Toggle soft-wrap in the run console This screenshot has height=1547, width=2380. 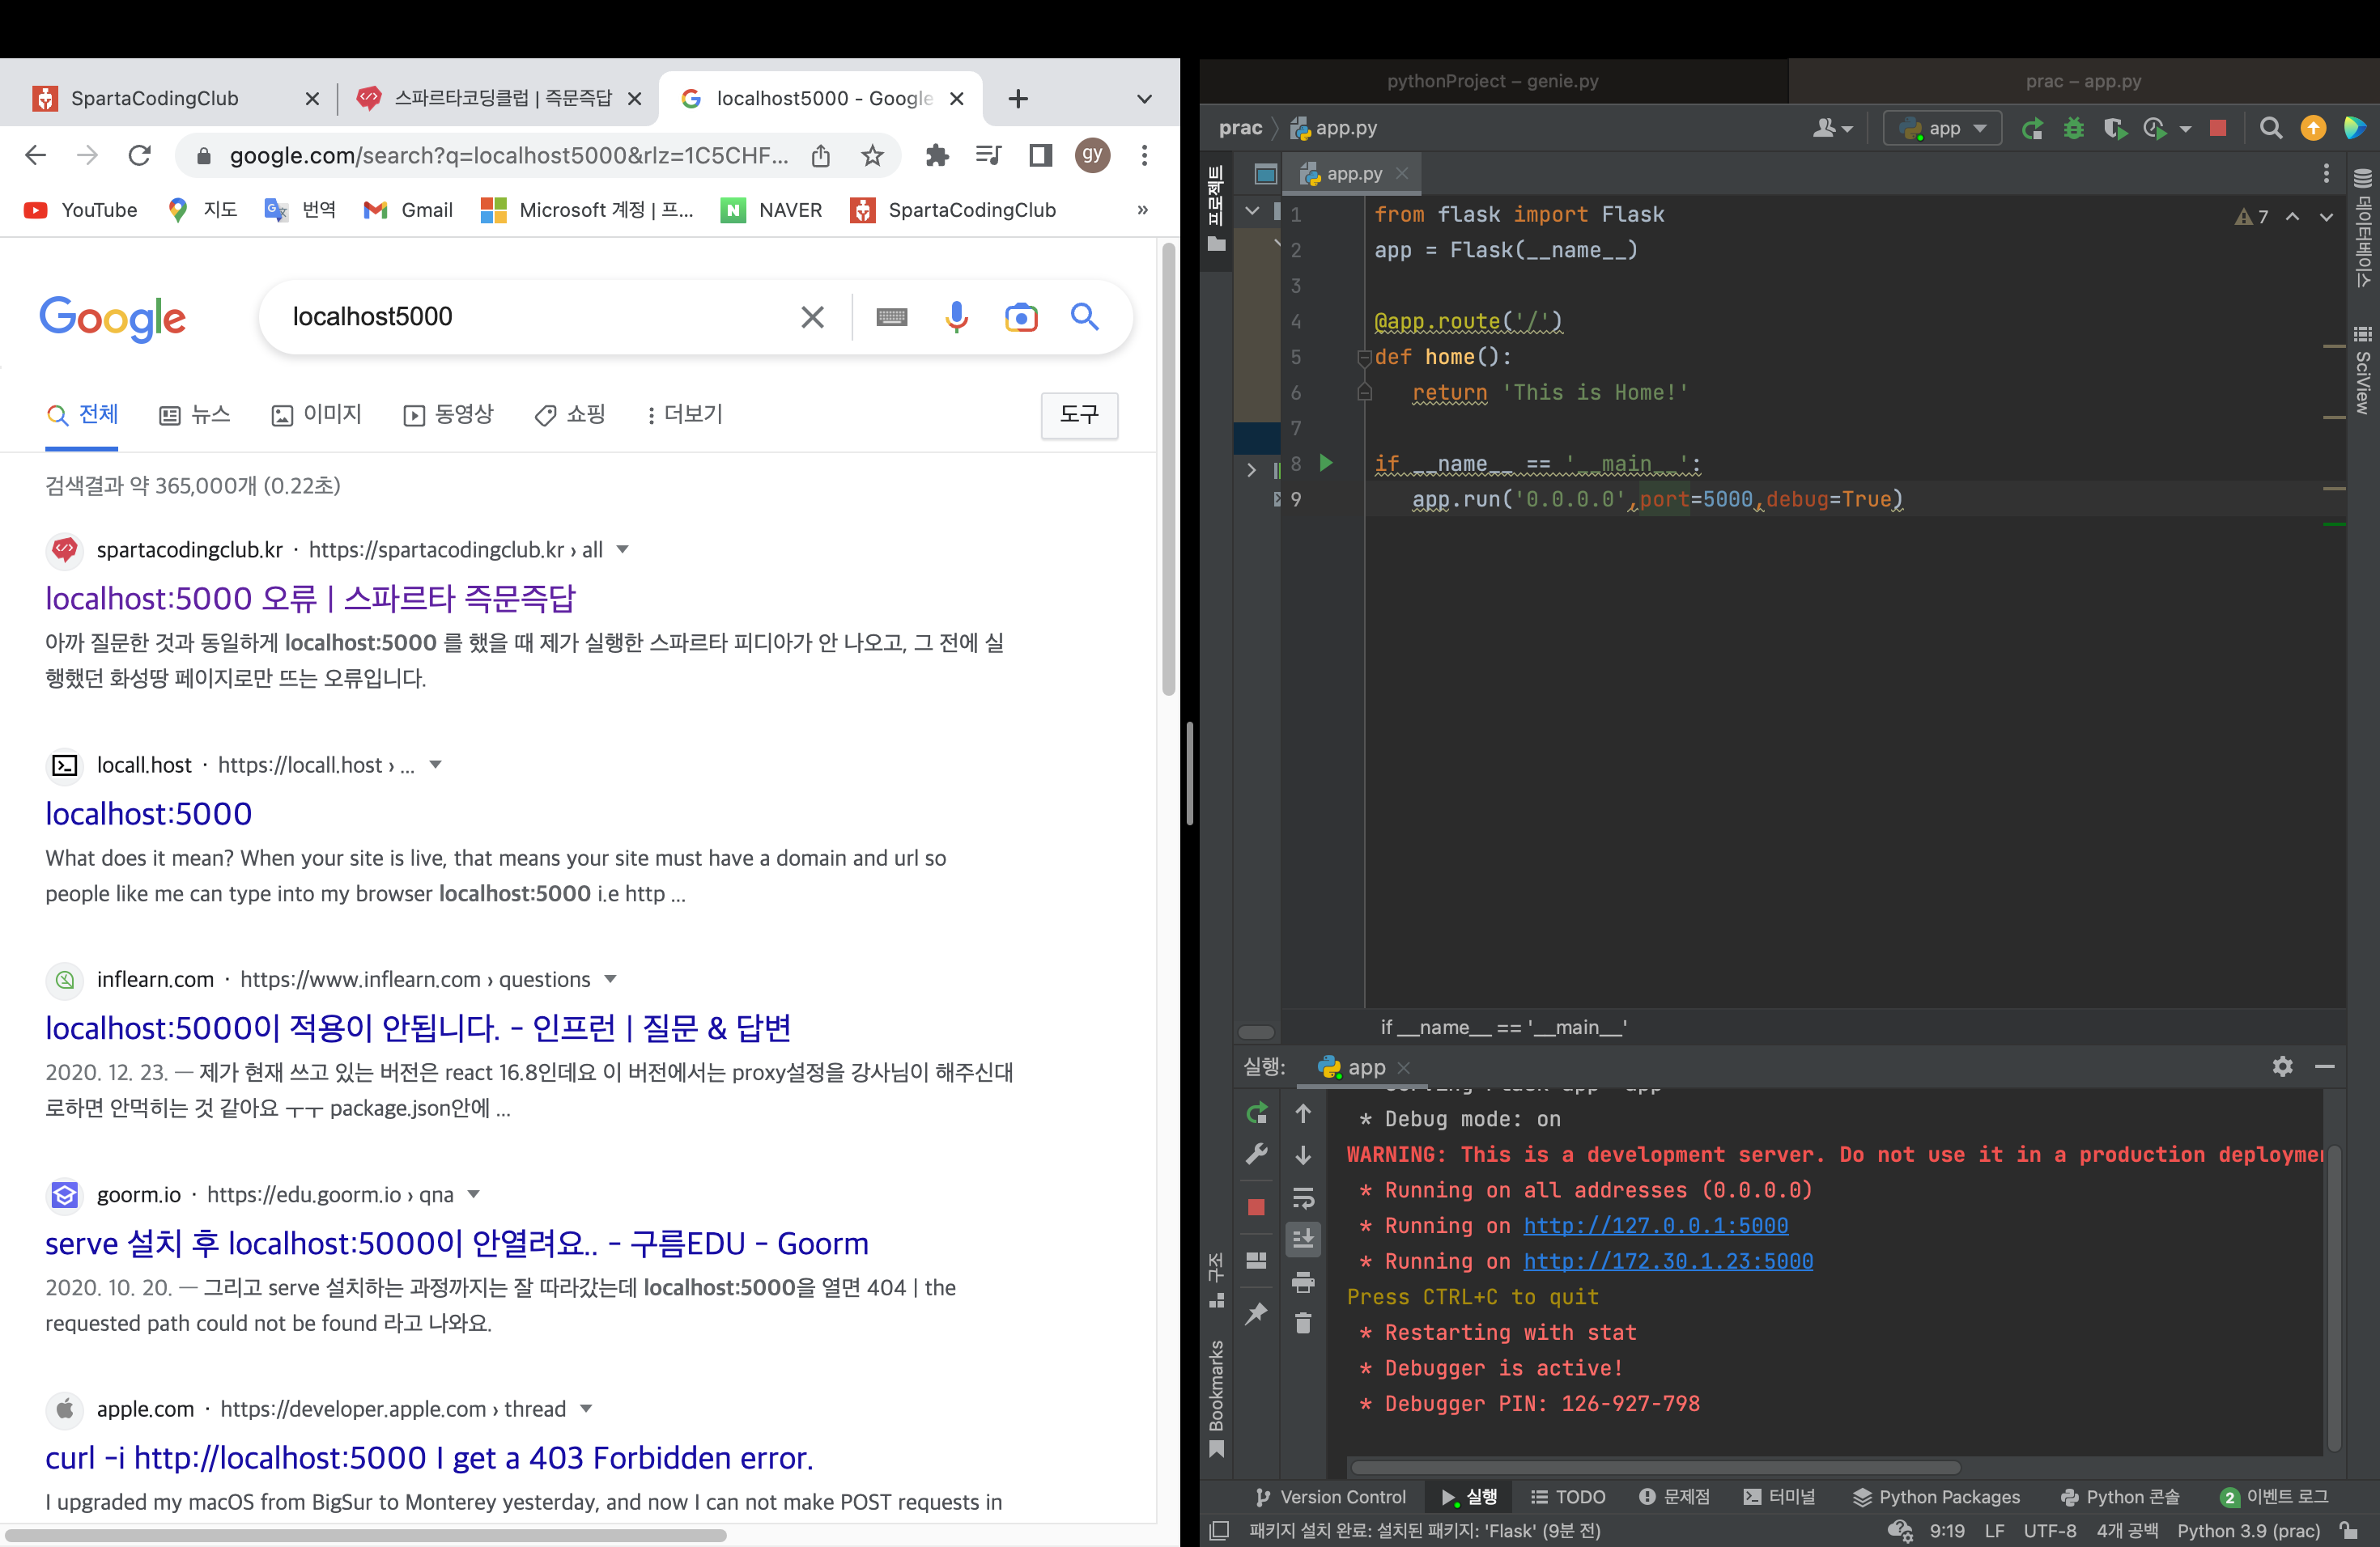point(1303,1197)
